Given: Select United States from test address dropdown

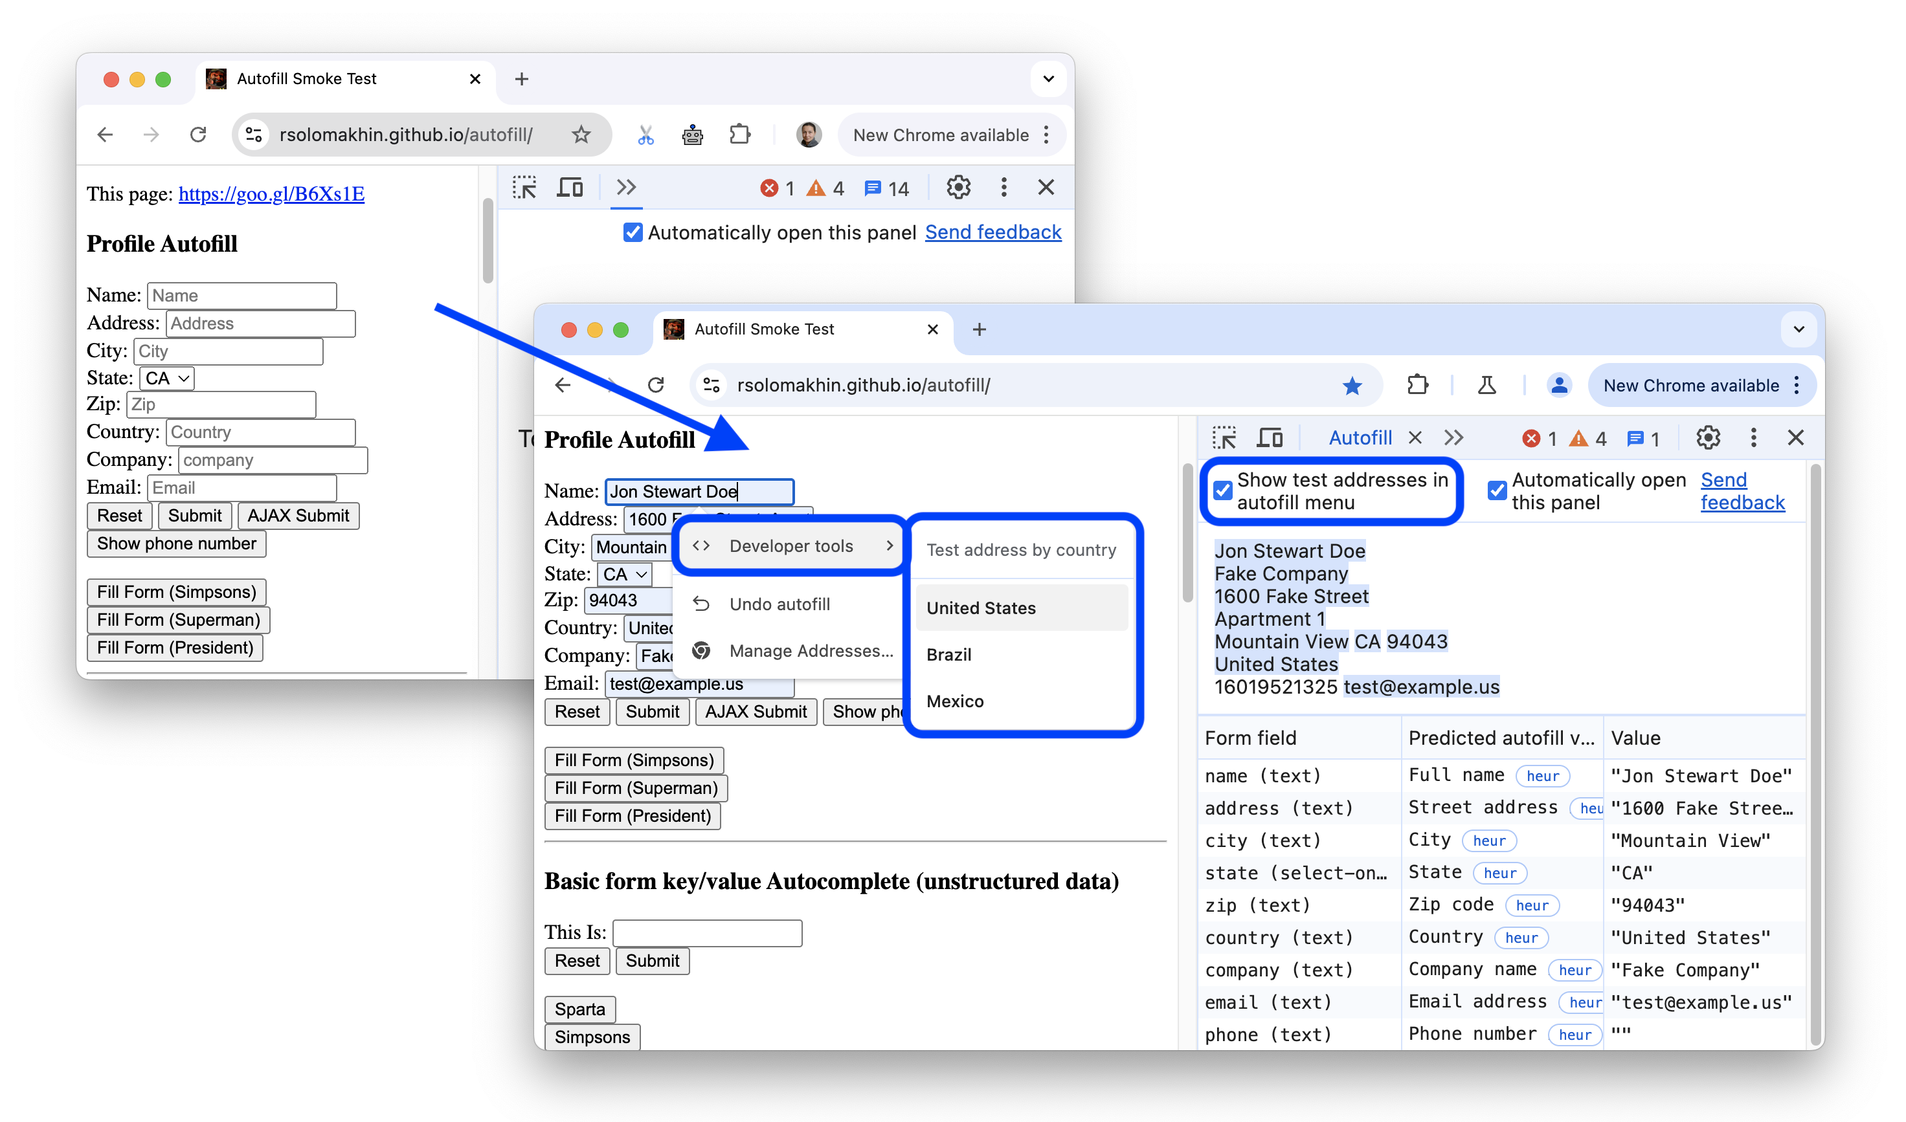Looking at the screenshot, I should (980, 608).
